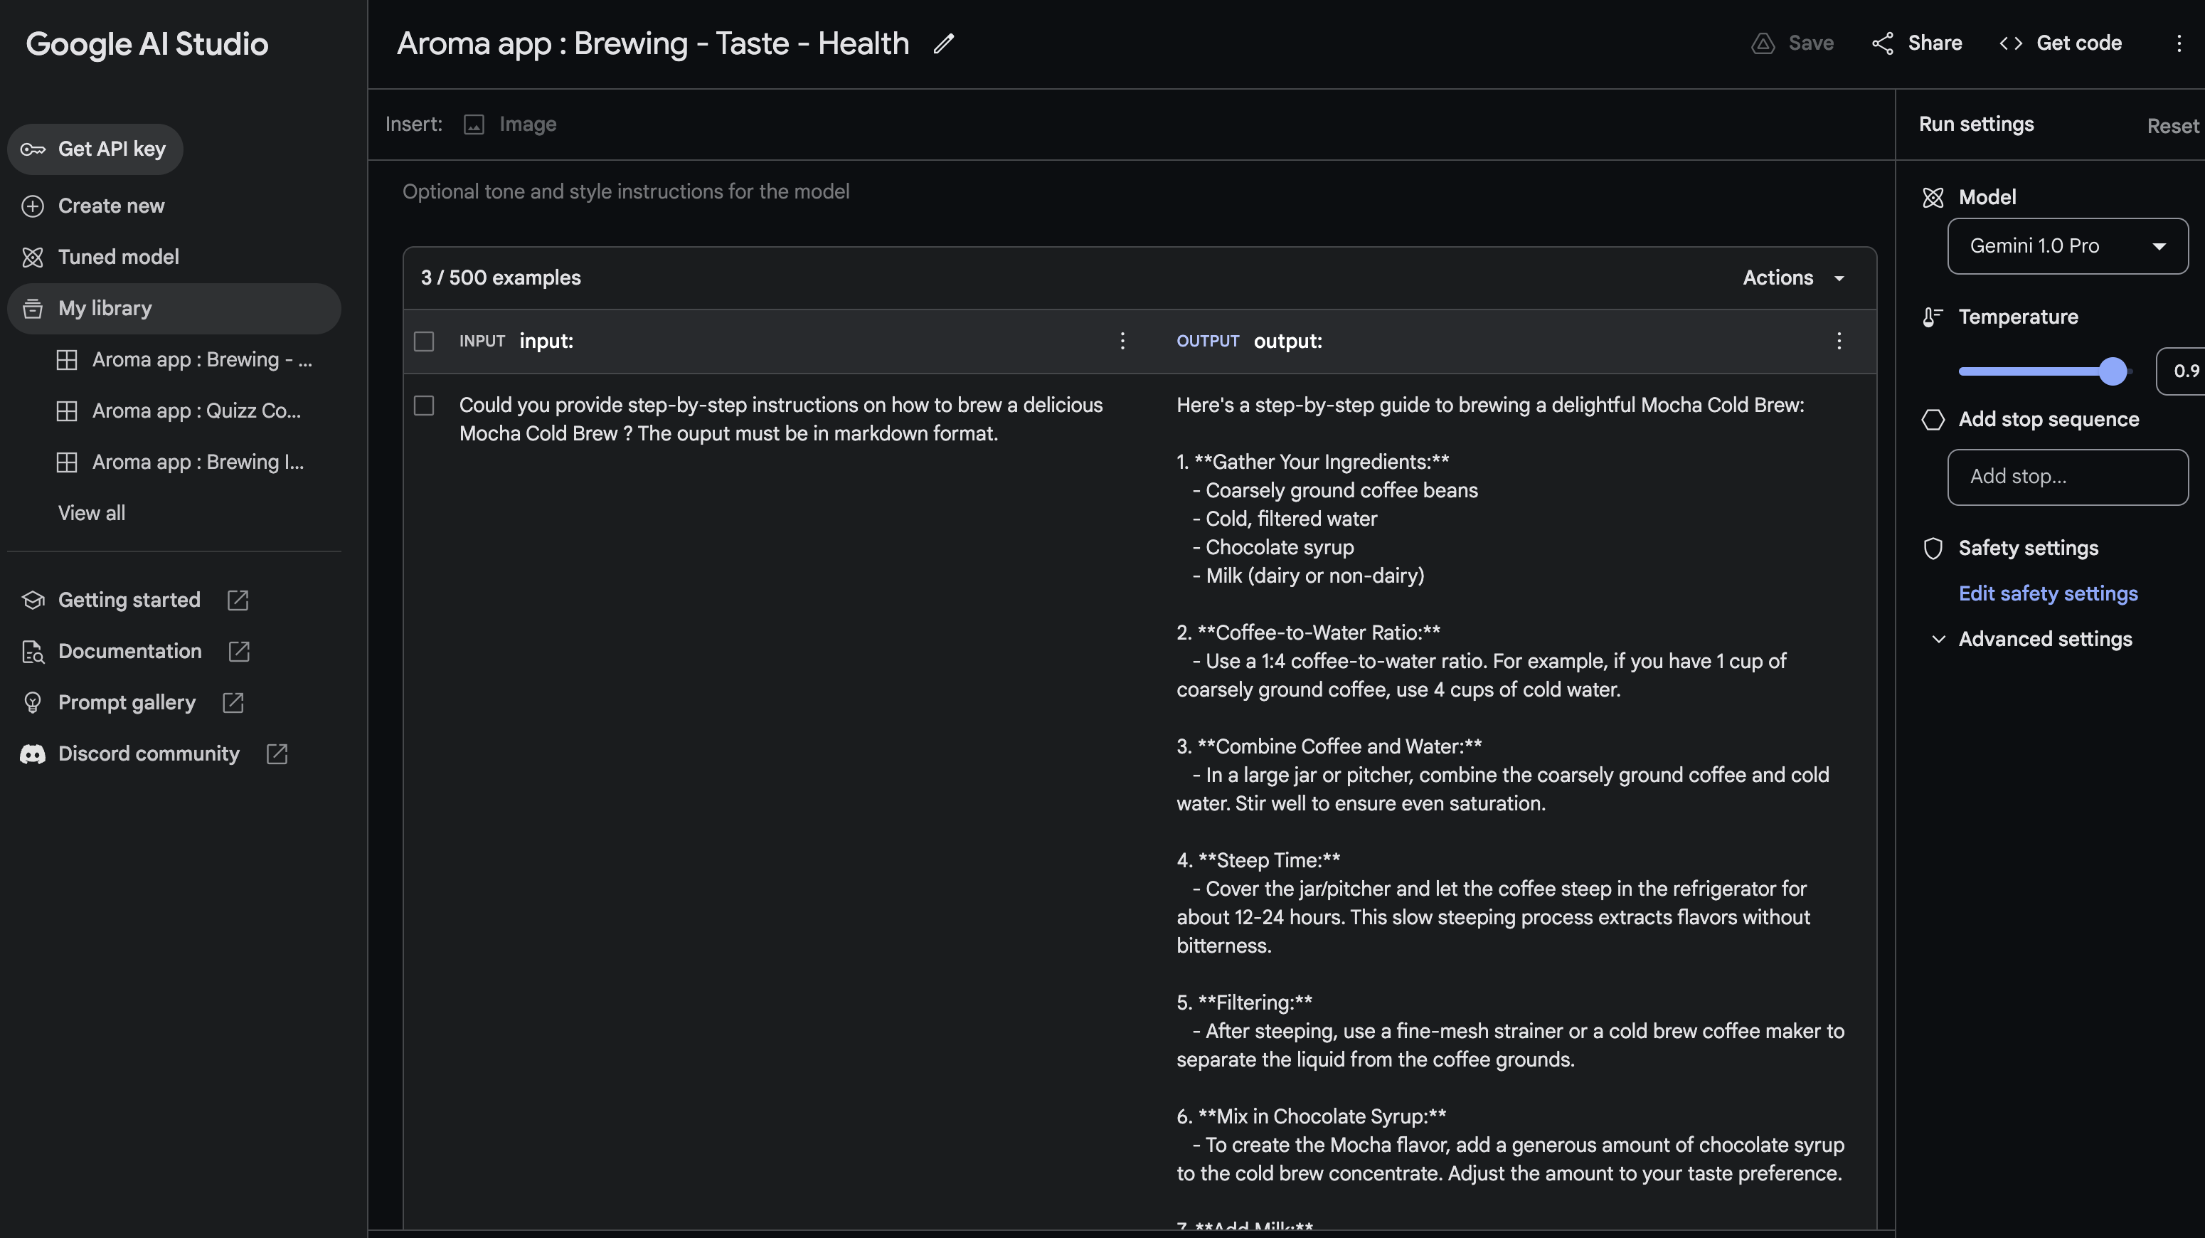Screen dimensions: 2205x1238
Task: Click the Add stop sequence input field
Action: click(2067, 477)
